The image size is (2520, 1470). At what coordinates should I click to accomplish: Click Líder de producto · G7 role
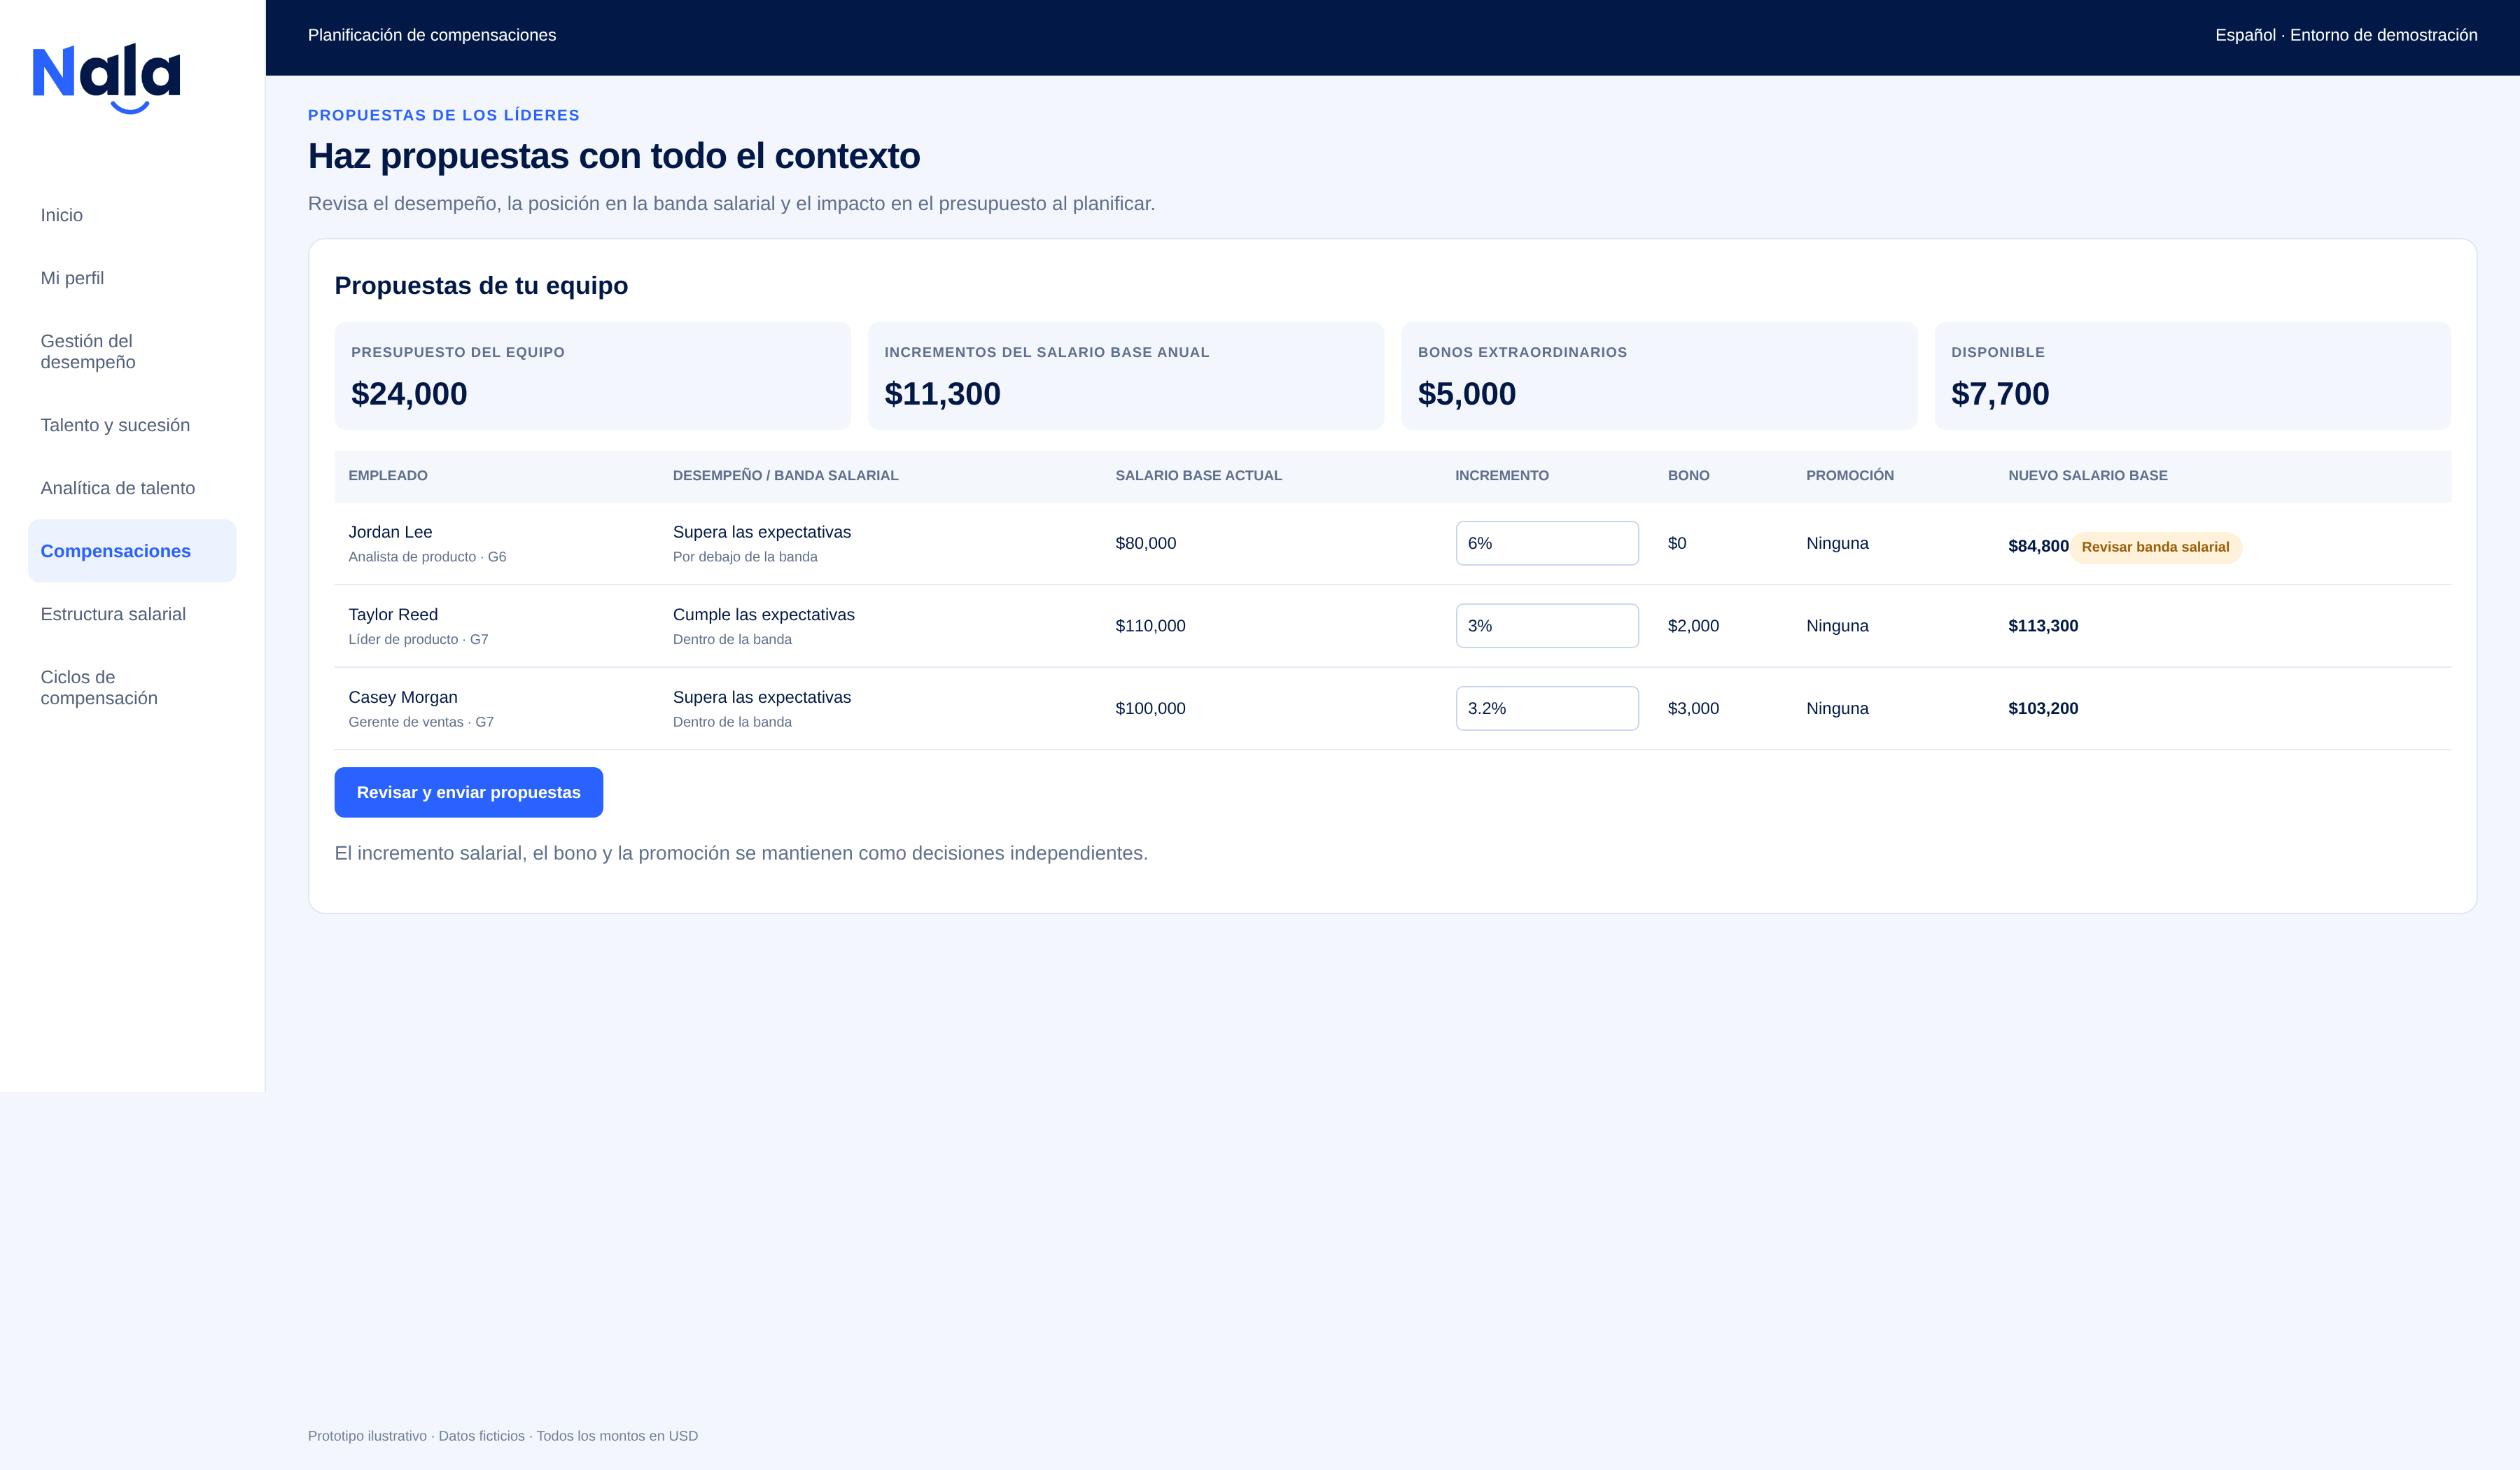coord(418,640)
